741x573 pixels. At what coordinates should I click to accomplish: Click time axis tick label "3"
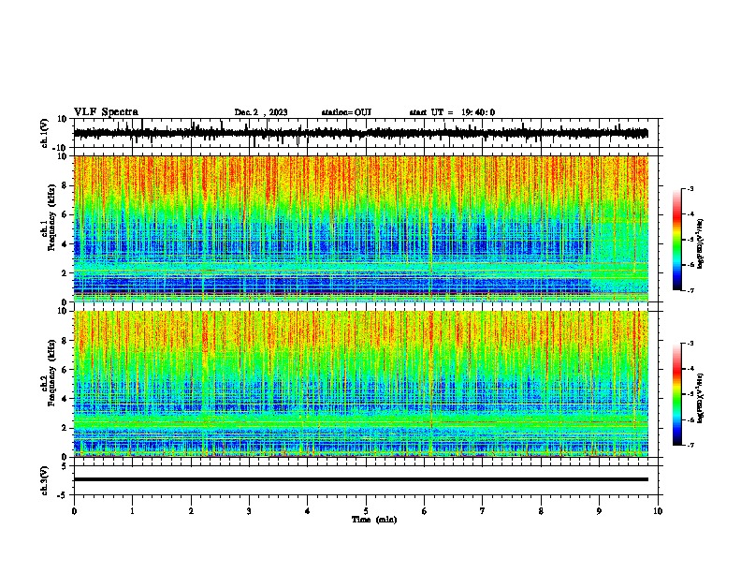(x=249, y=511)
